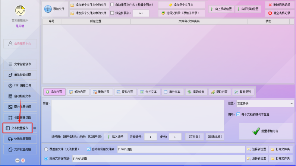Screen dimensions: 296x166
Task: Click the 步长 input field
Action: coord(175,137)
